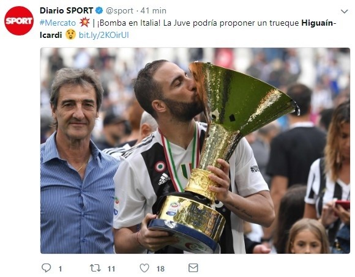Click the reply count 1

[60, 269]
